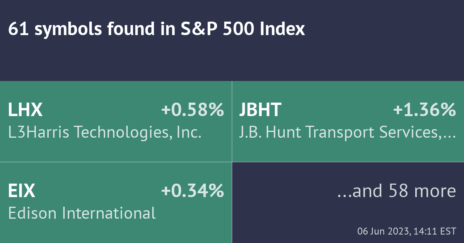The image size is (464, 243).
Task: Click the LHX ticker symbol
Action: coord(25,111)
